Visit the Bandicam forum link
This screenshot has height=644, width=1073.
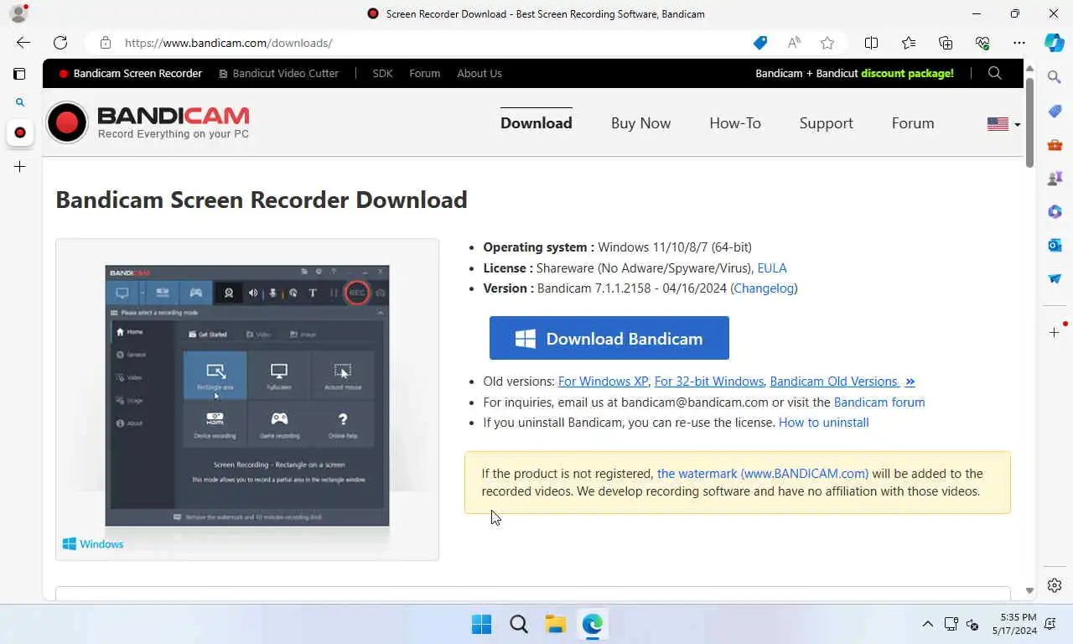click(879, 402)
